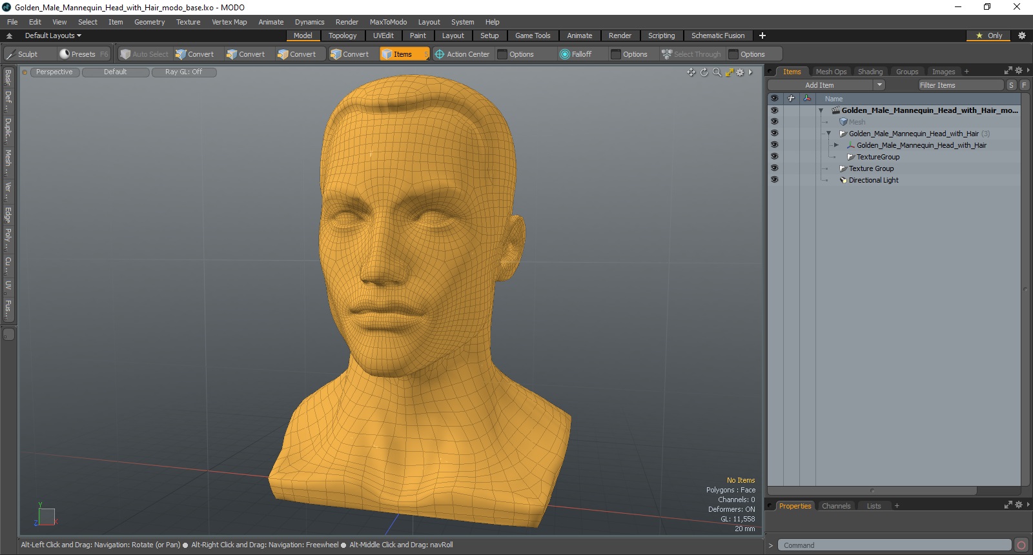Switch to the Shading tab
1033x555 pixels.
tap(870, 72)
